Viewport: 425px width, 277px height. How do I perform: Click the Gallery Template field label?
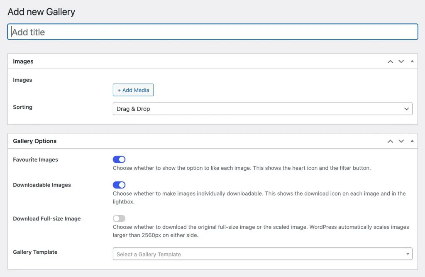pos(35,252)
